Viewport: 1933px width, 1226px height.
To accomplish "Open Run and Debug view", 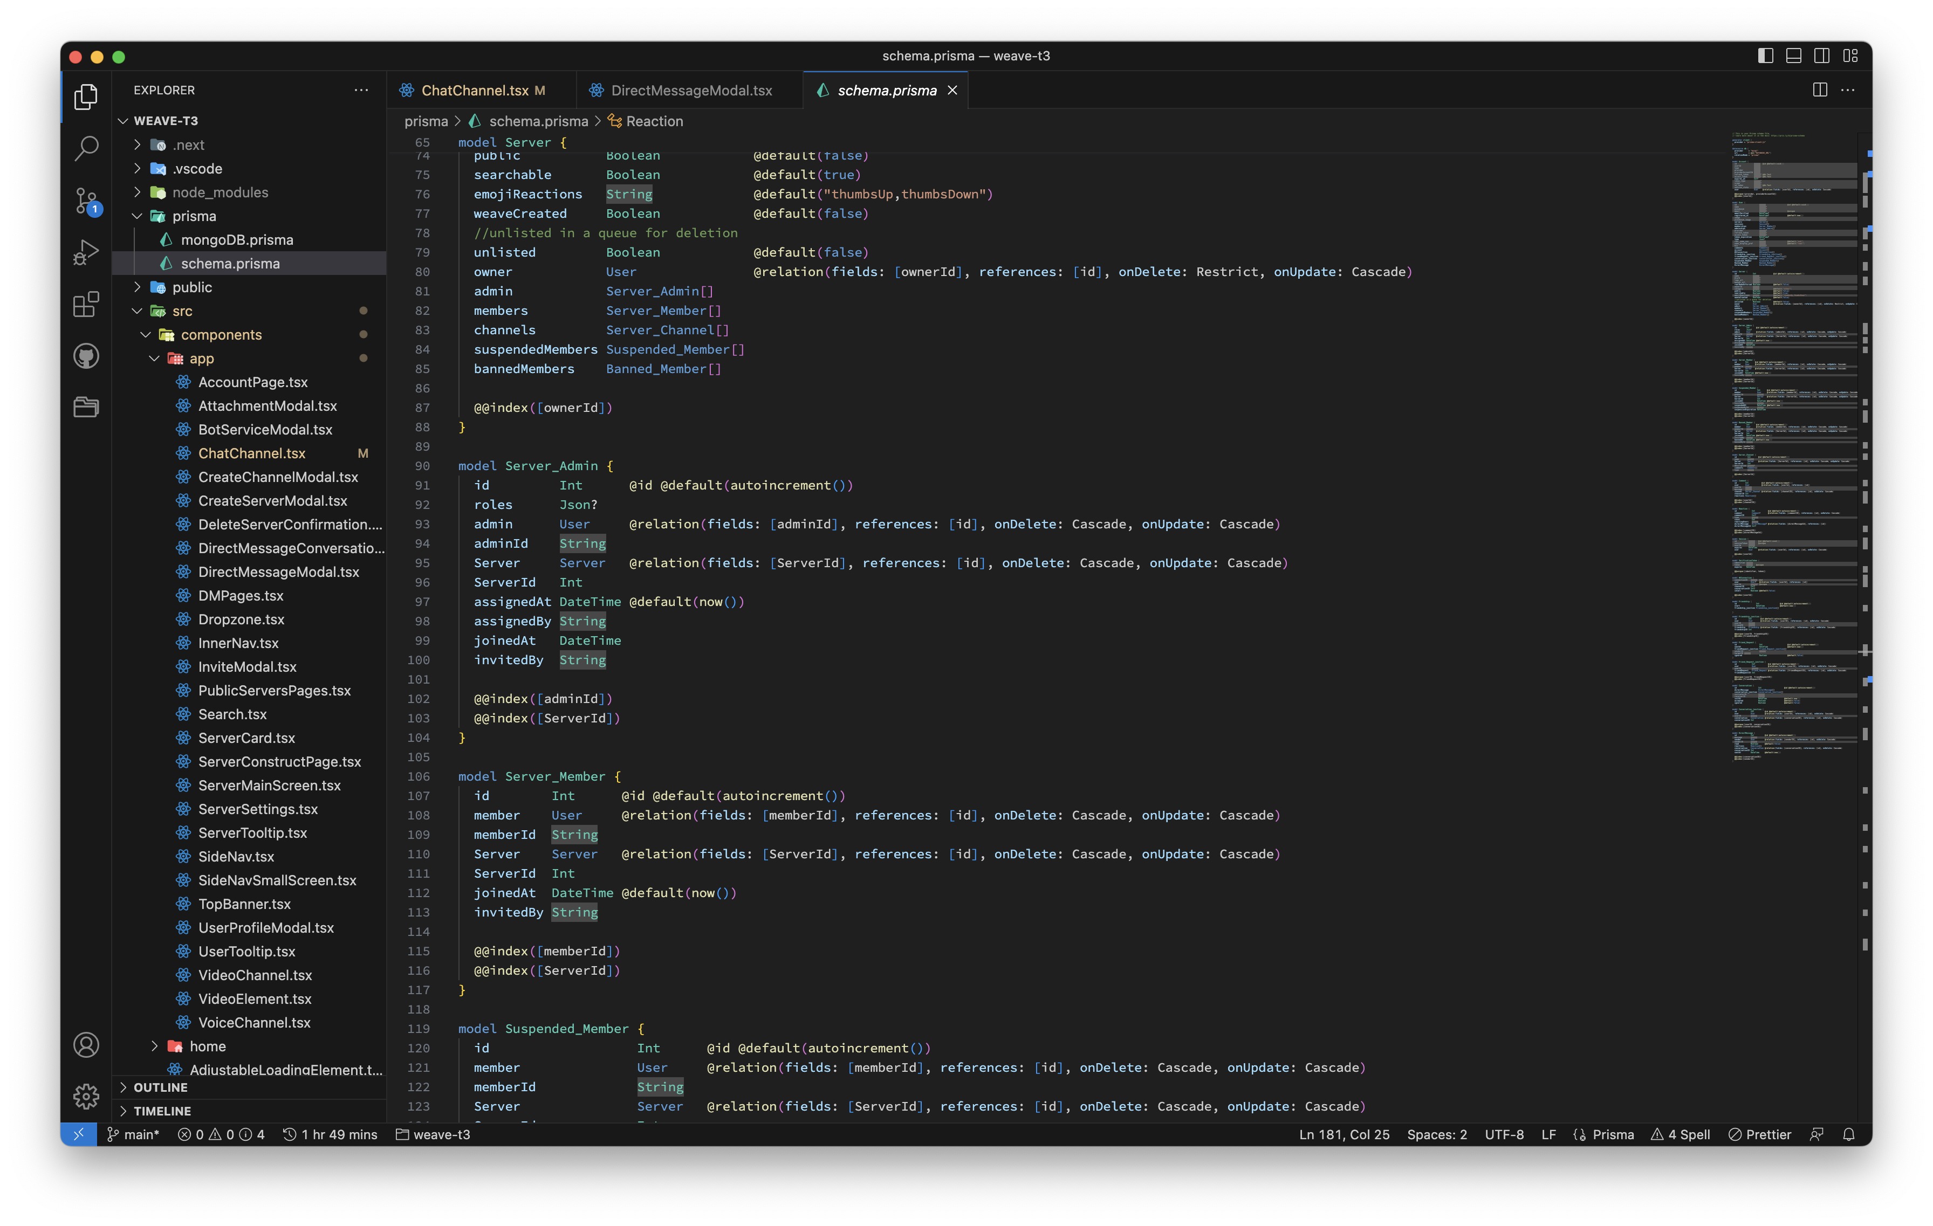I will pos(86,252).
